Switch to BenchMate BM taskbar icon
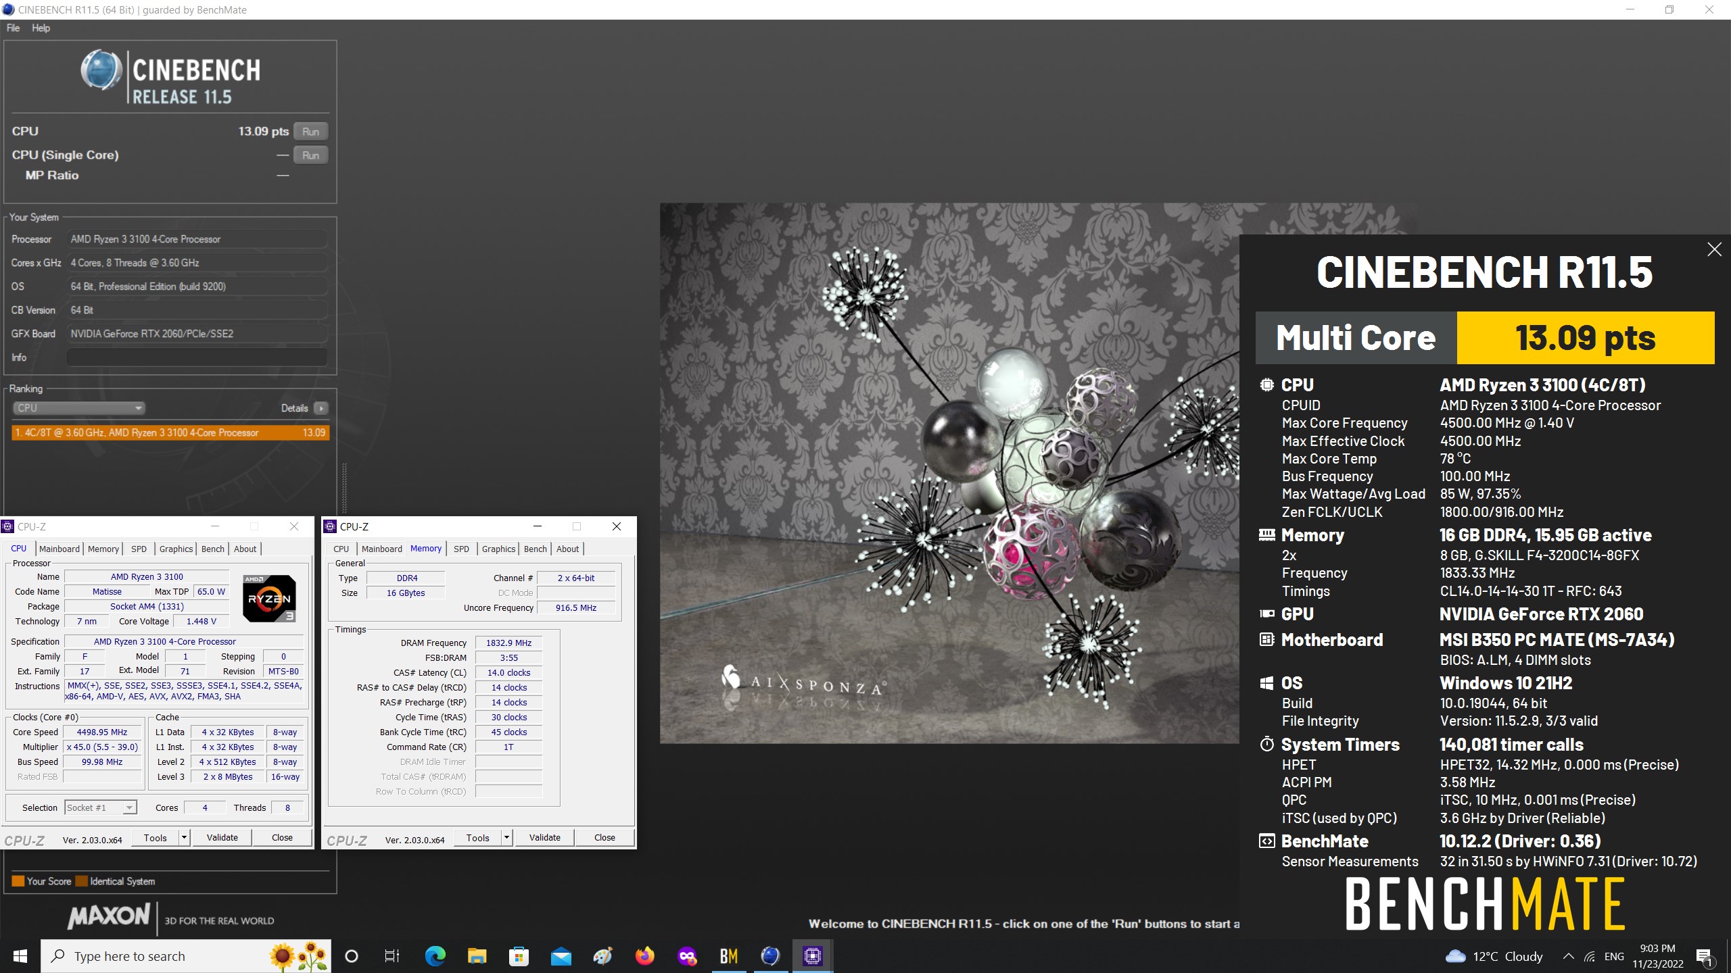 pyautogui.click(x=728, y=956)
